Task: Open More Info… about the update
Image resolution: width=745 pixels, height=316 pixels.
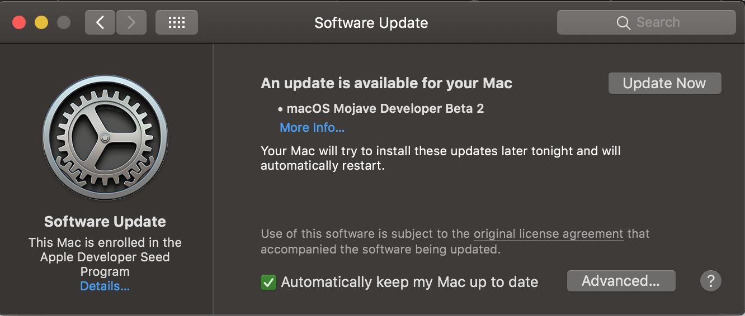Action: [x=312, y=127]
